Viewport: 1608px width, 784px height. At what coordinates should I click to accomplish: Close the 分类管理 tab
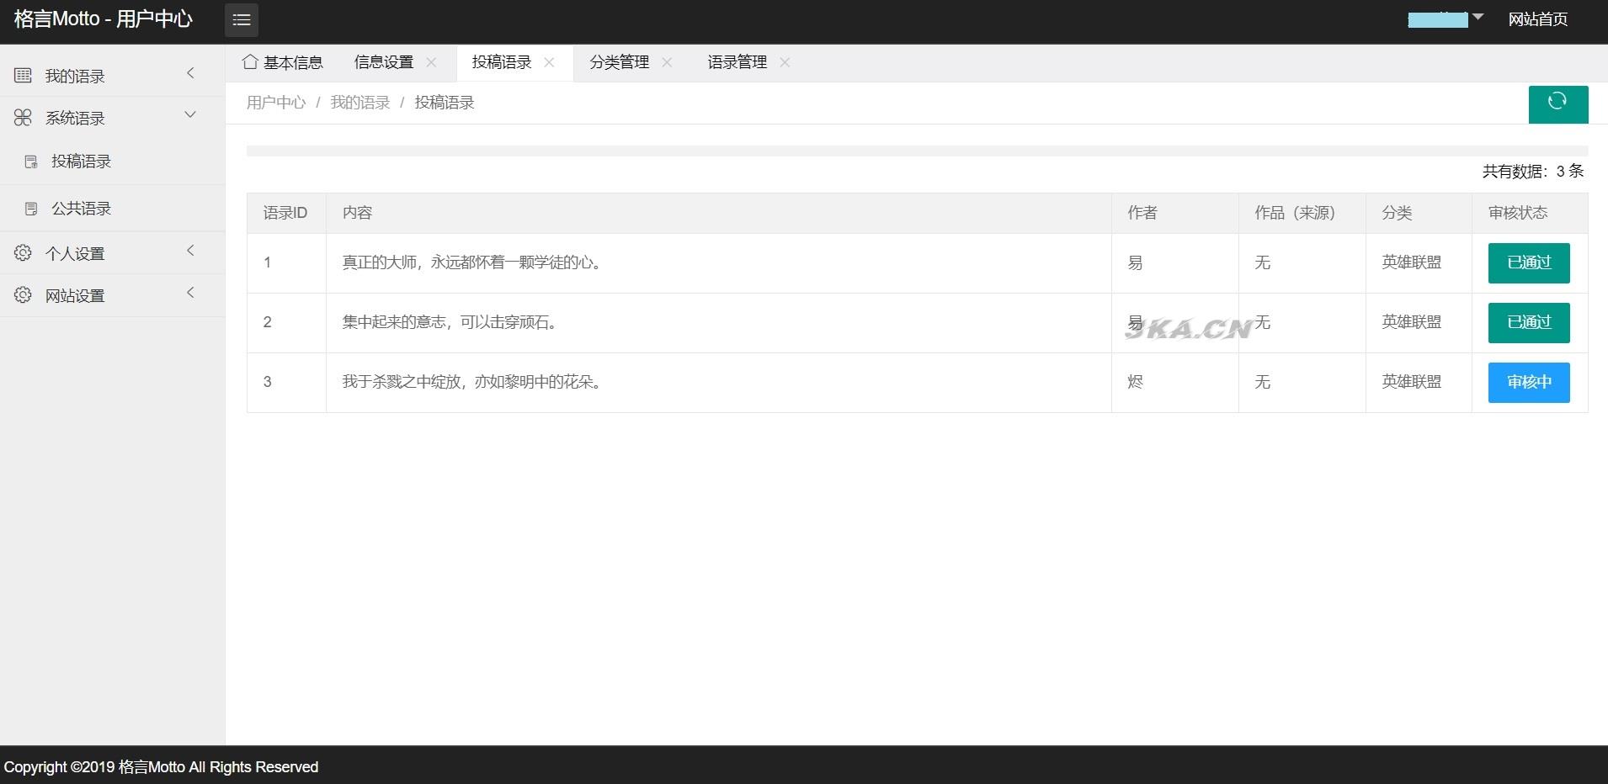click(x=667, y=62)
